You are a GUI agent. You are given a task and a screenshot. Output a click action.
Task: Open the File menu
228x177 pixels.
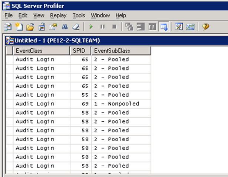(9, 15)
